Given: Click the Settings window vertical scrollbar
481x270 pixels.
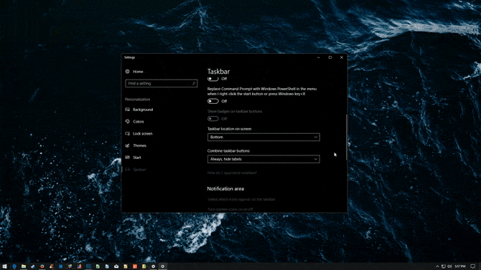Looking at the screenshot, I should pyautogui.click(x=347, y=137).
